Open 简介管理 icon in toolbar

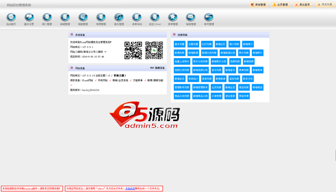(x=47, y=17)
